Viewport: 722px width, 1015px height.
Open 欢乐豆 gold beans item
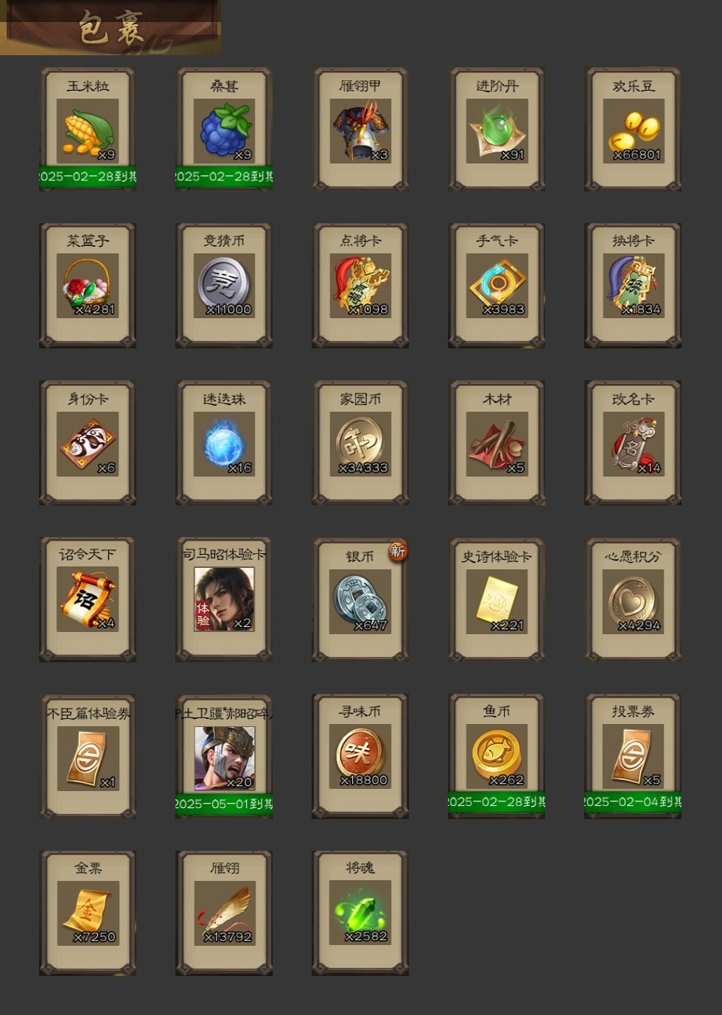point(633,130)
